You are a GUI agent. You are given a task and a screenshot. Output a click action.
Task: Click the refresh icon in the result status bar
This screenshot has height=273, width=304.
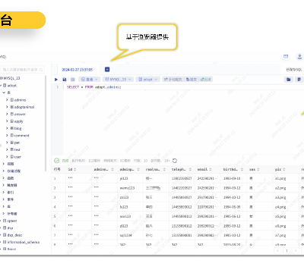pos(175,161)
